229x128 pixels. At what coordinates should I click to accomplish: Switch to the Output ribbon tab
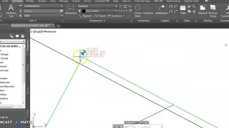point(76,1)
